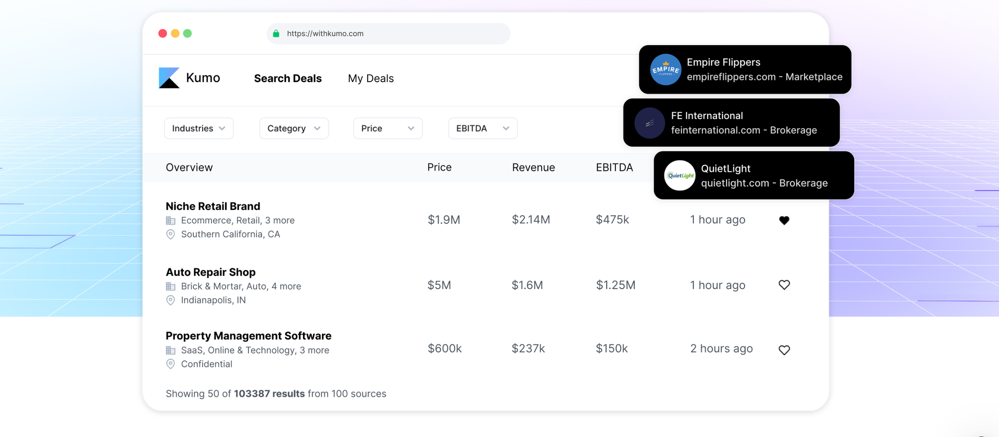Click building icon under Auto Repair Shop
999x437 pixels.
pos(170,286)
